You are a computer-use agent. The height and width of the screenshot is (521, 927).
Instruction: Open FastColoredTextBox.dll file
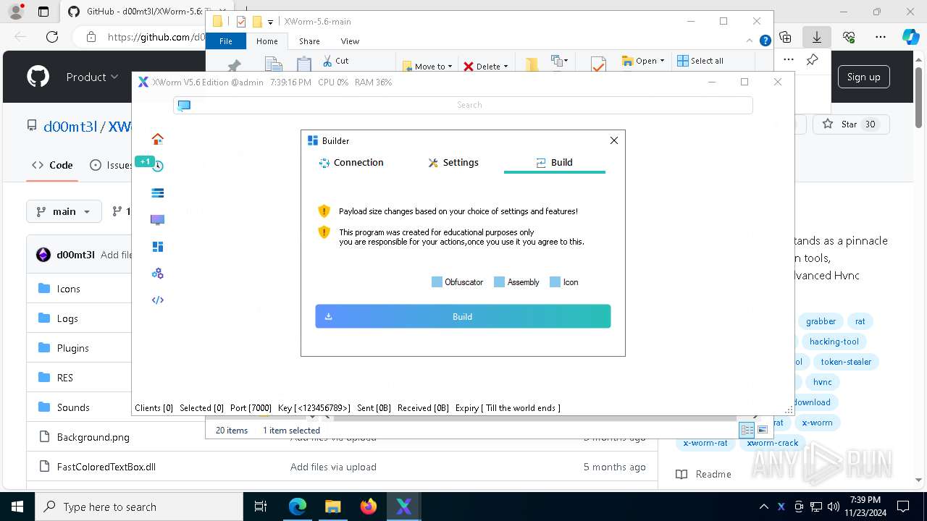tap(106, 467)
